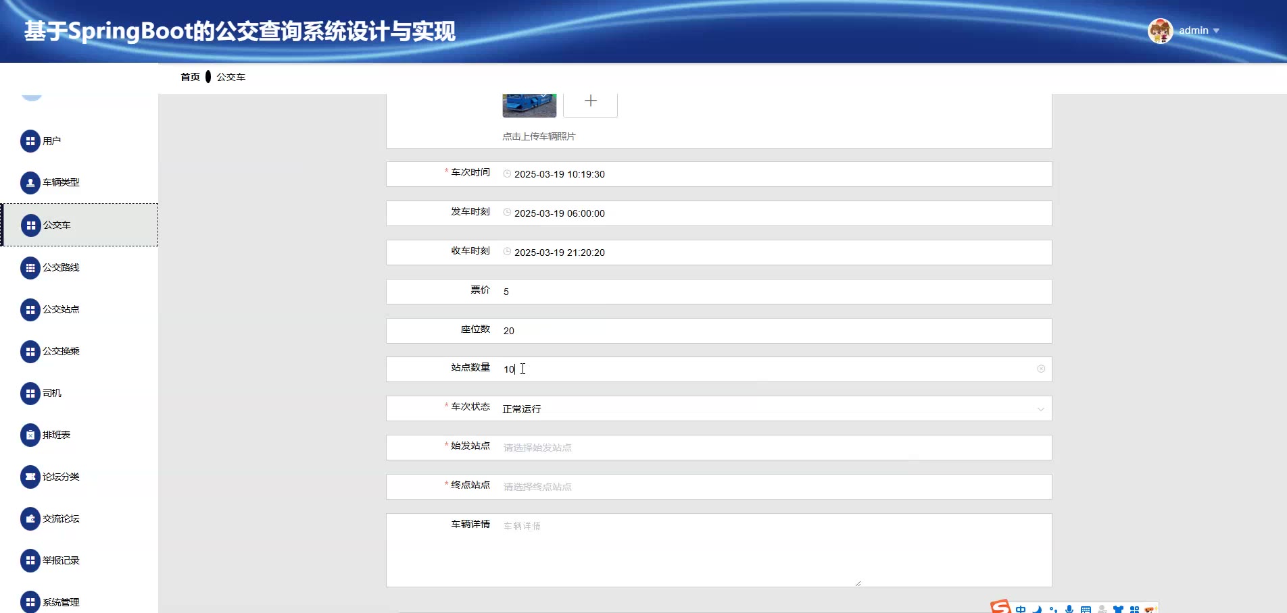Select the 公交车 menu item label
This screenshot has height=613, width=1287.
tap(57, 225)
